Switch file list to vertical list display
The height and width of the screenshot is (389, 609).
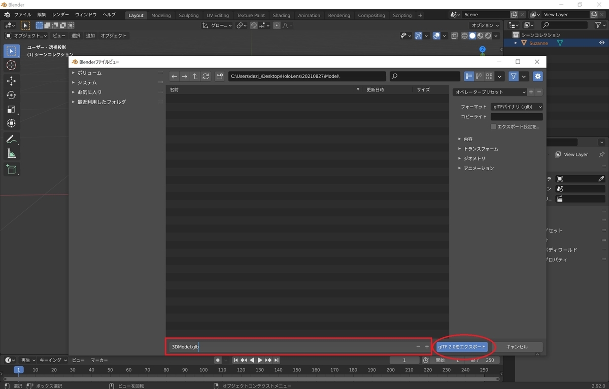[x=469, y=76]
